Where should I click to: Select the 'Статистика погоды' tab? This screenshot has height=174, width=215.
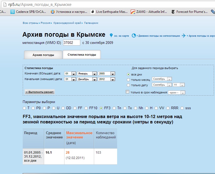tap(82, 55)
